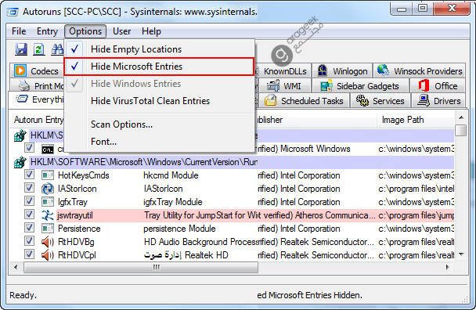Click the vertical scrollbar down arrow
This screenshot has height=310, width=476.
[x=461, y=254]
